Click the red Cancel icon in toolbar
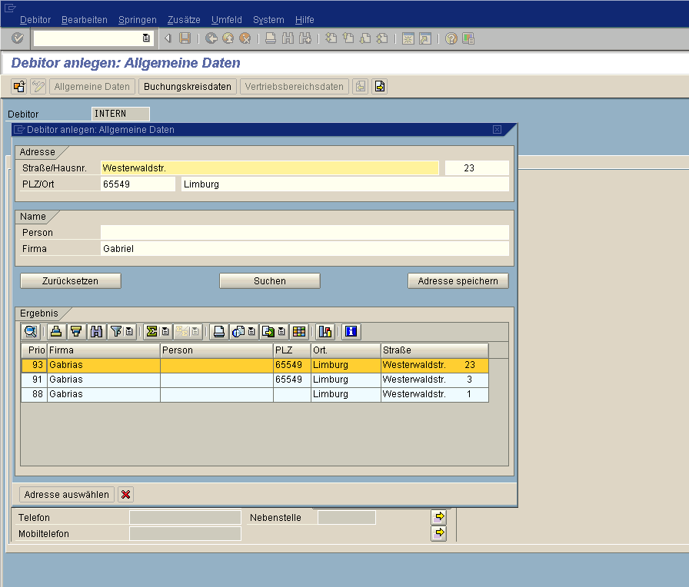689x587 pixels. (245, 38)
